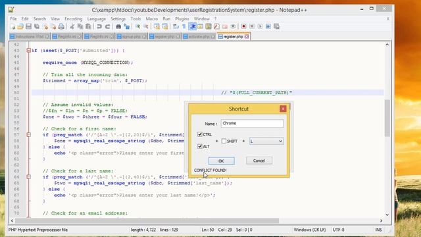
Task: Open the ? help menu
Action: pos(215,19)
